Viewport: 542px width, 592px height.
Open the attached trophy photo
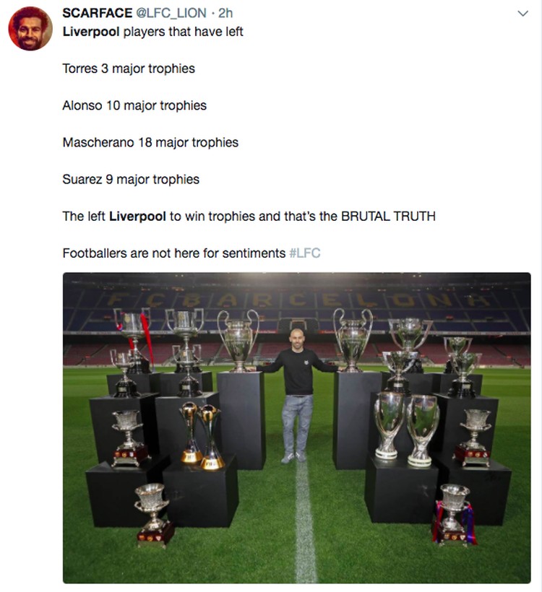coord(296,427)
